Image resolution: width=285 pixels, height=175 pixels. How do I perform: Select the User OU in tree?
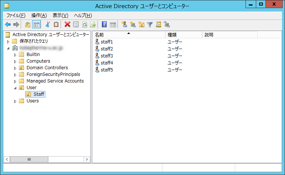(31, 88)
